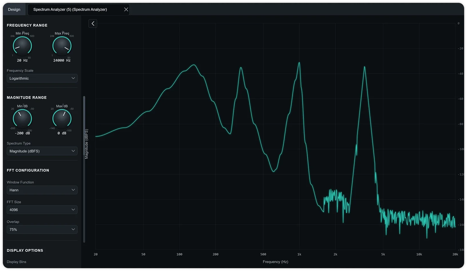
Task: Click the 100 tick on frequency axis
Action: pos(179,255)
